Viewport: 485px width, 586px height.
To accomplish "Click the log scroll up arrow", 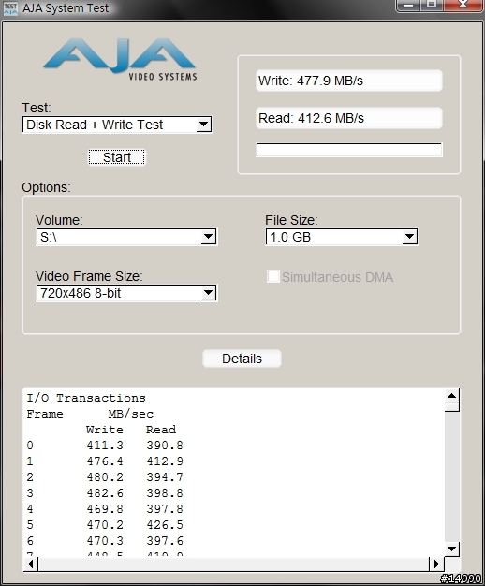I will tap(451, 396).
